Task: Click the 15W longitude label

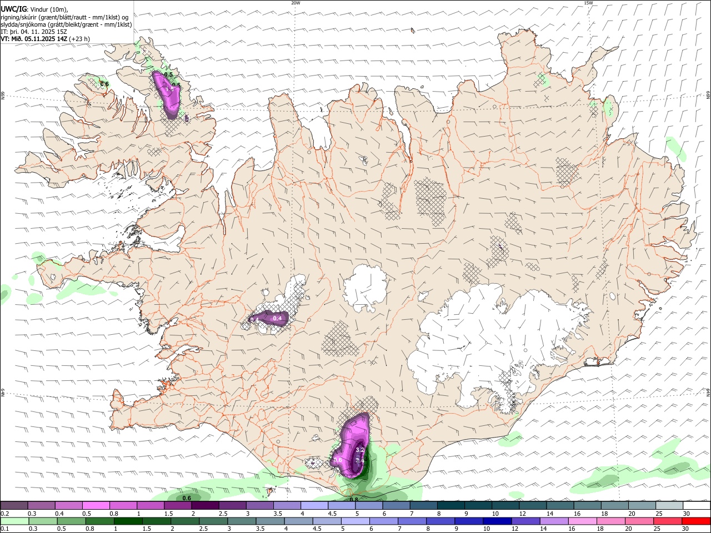Action: [x=588, y=3]
